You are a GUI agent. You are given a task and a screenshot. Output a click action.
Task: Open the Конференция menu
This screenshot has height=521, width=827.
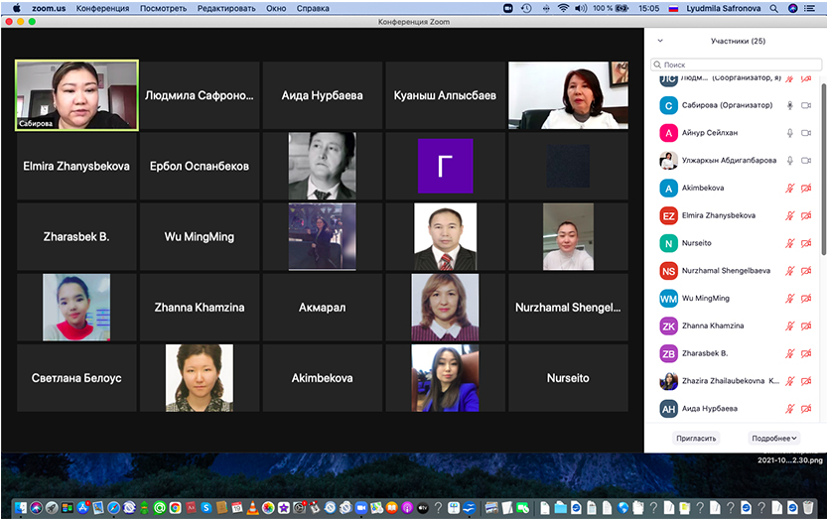point(101,8)
